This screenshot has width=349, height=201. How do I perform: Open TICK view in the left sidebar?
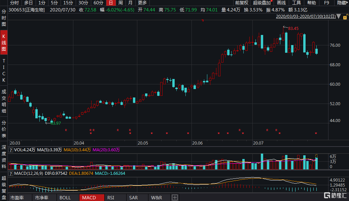click(4, 71)
